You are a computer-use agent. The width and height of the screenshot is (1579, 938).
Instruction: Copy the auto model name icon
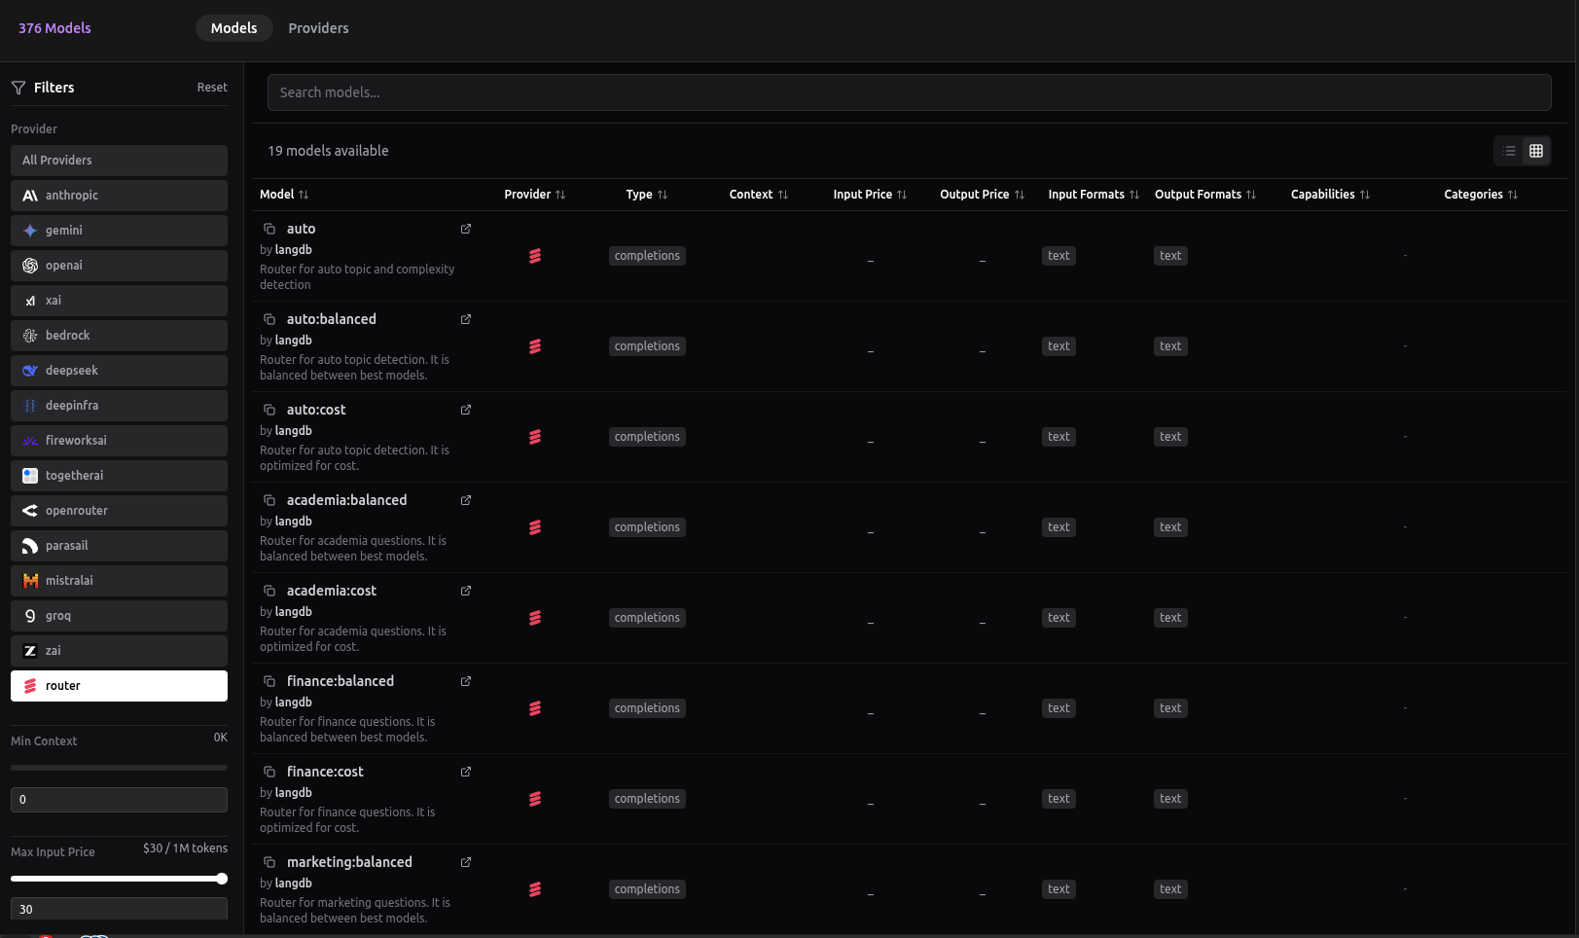[269, 229]
